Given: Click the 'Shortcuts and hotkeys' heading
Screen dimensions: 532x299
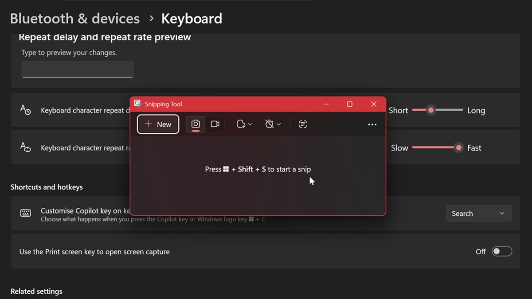Looking at the screenshot, I should click(47, 187).
